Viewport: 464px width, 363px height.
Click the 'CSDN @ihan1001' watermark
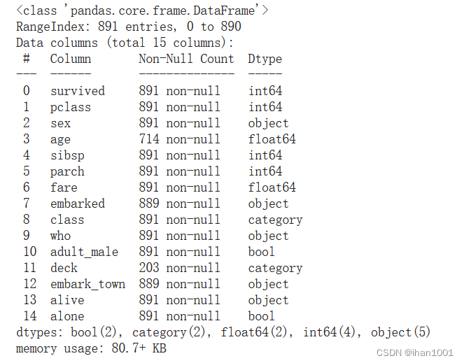coord(414,353)
